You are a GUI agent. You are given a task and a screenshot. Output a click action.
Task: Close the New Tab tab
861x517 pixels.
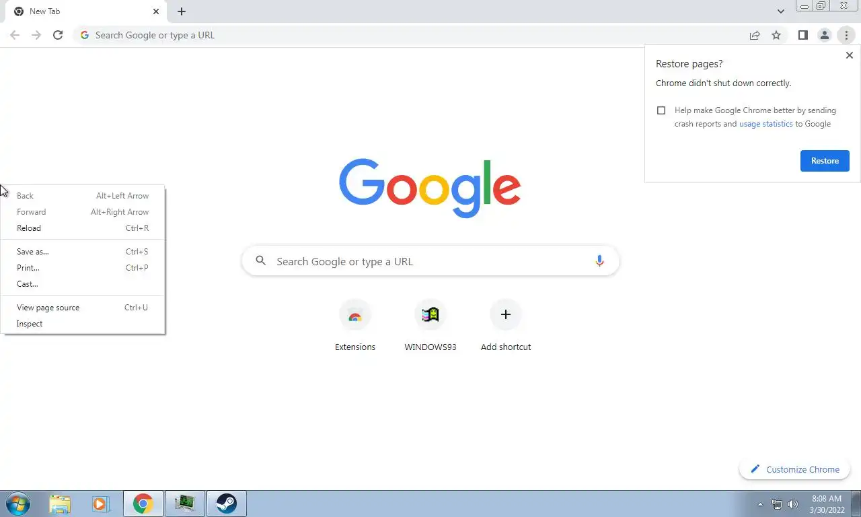click(x=156, y=11)
